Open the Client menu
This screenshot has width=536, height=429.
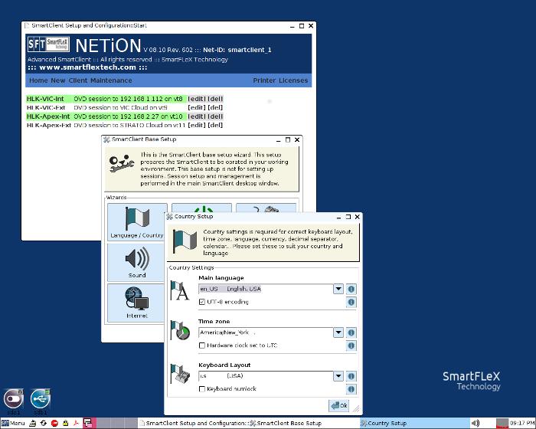pyautogui.click(x=78, y=80)
